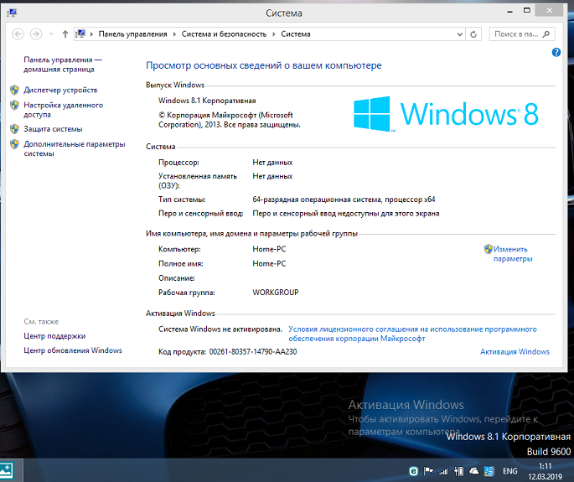Click the Windows 8 logo
Image resolution: width=574 pixels, height=482 pixels.
point(446,114)
